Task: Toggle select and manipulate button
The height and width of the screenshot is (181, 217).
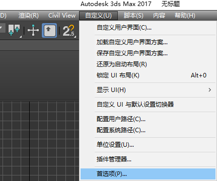Action: click(x=49, y=30)
